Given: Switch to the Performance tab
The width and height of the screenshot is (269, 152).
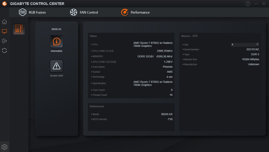Looking at the screenshot, I should (135, 12).
